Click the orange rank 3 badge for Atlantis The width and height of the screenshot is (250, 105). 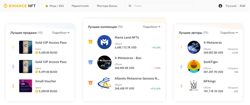[90, 83]
